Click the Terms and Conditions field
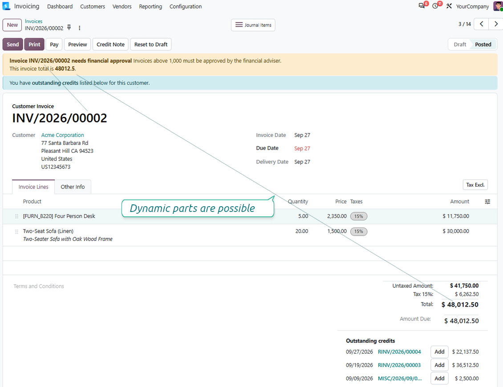 (39, 286)
